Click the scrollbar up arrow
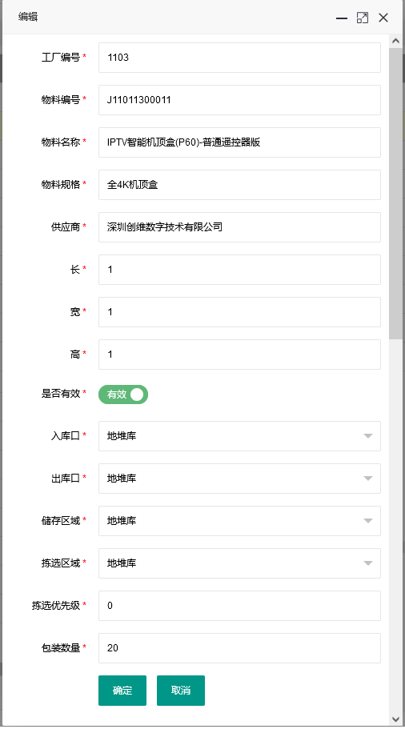 pos(395,41)
